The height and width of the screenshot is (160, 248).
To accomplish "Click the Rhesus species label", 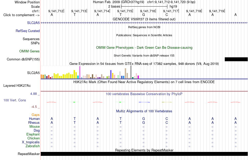I will pyautogui.click(x=34, y=122).
